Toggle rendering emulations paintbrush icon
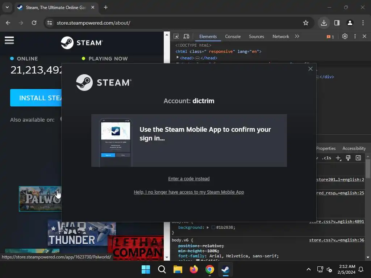This screenshot has height=278, width=371. click(x=348, y=158)
